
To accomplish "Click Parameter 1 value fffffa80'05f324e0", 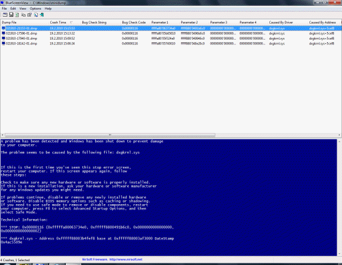I will (x=163, y=38).
